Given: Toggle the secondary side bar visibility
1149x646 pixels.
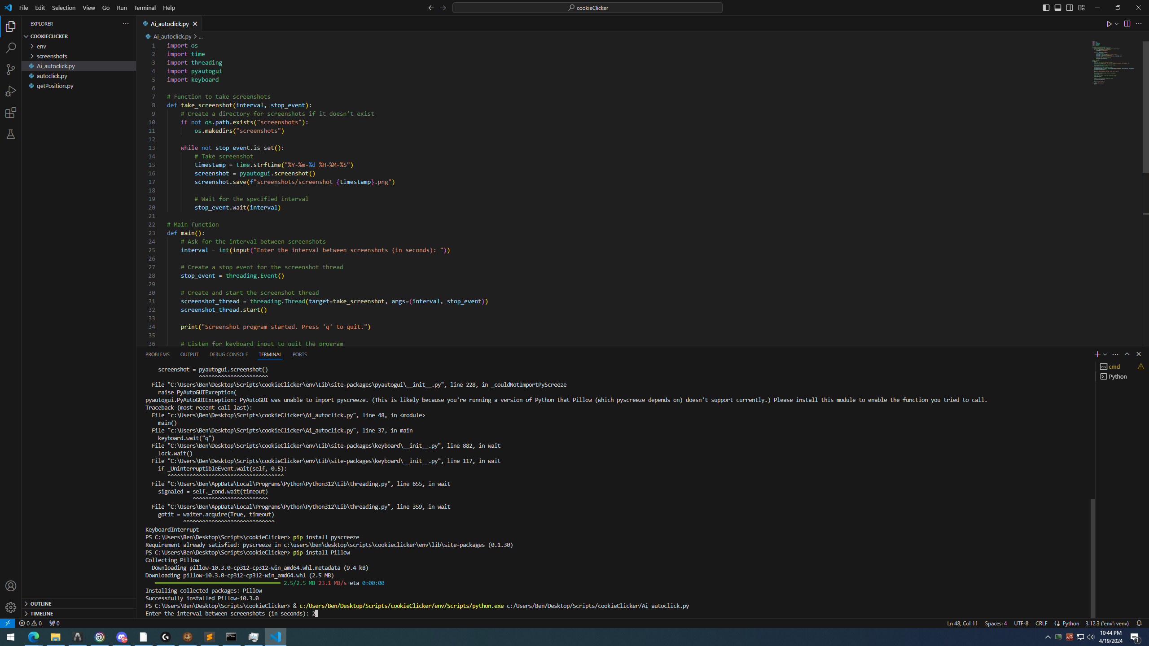Looking at the screenshot, I should (1070, 8).
